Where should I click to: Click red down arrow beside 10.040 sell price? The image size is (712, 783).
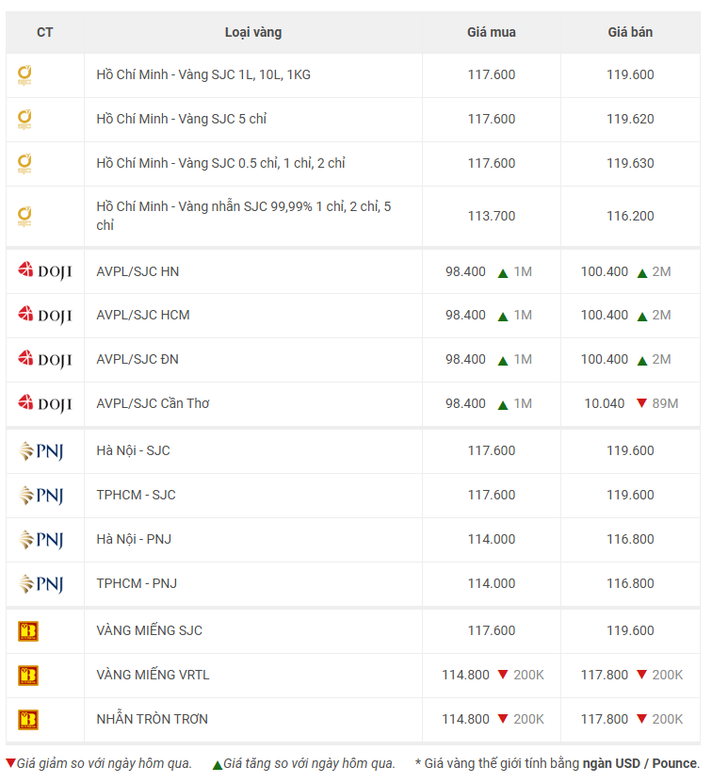coord(642,403)
